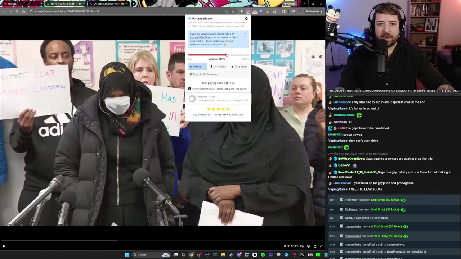Open the Gemini button in Chrome
461x259 pixels.
290,4
